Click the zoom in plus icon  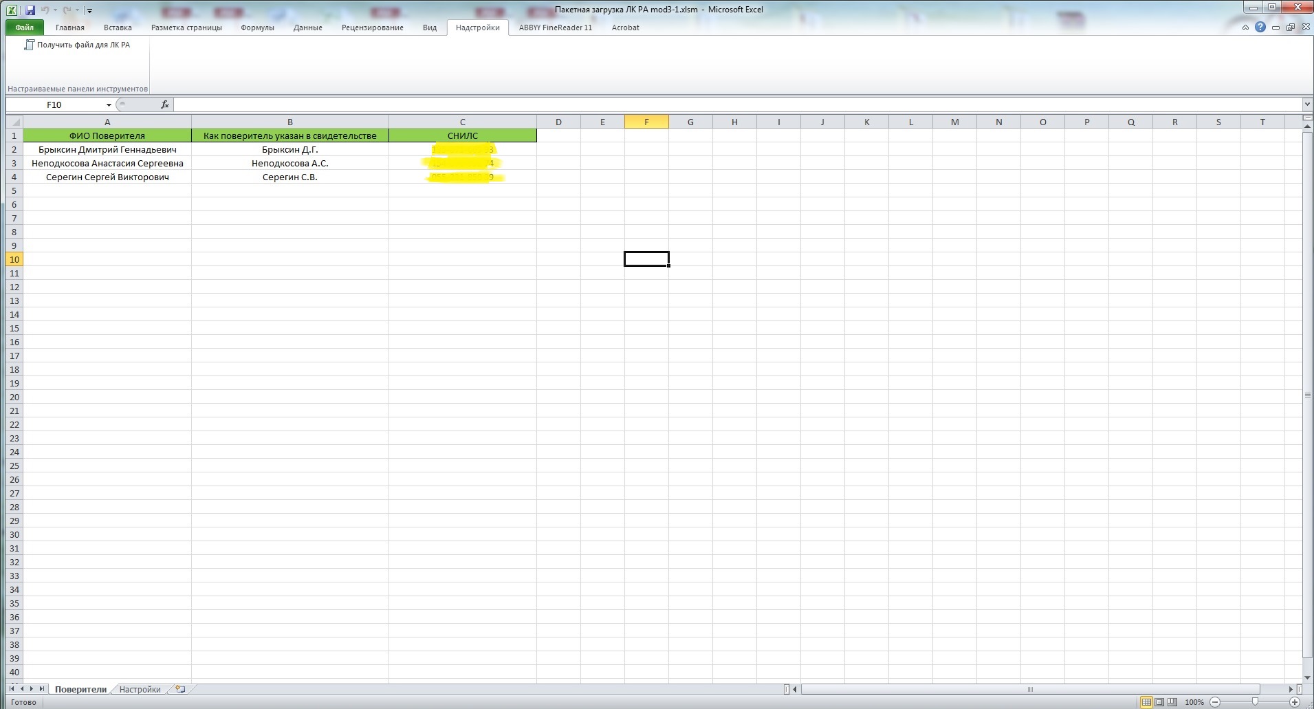1295,702
